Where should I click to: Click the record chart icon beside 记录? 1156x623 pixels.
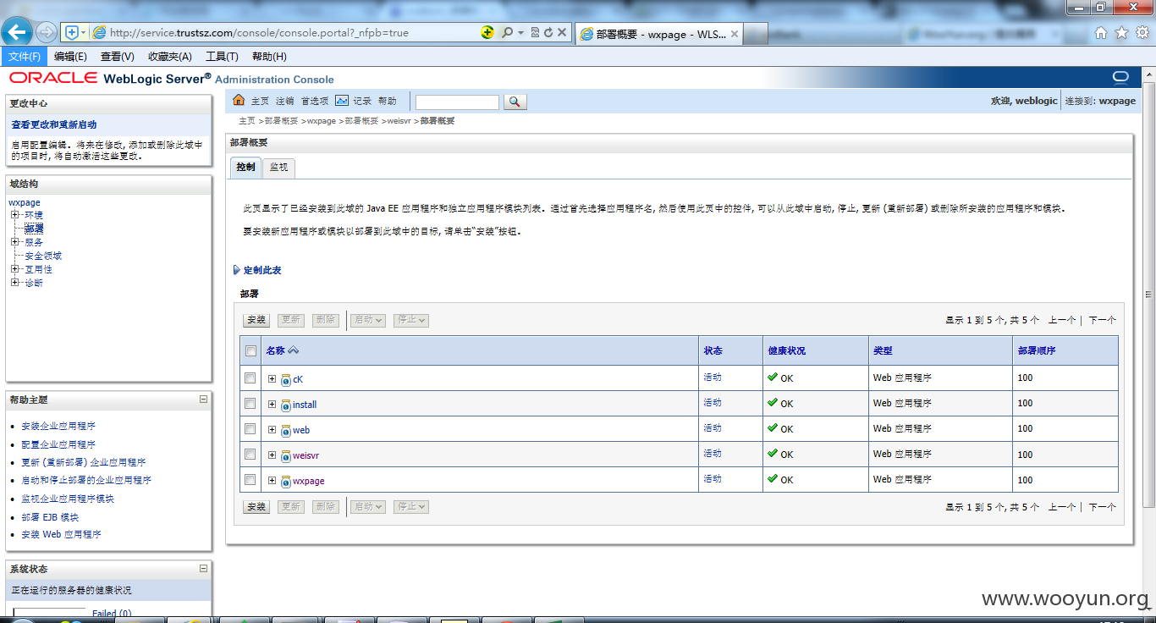click(x=342, y=100)
